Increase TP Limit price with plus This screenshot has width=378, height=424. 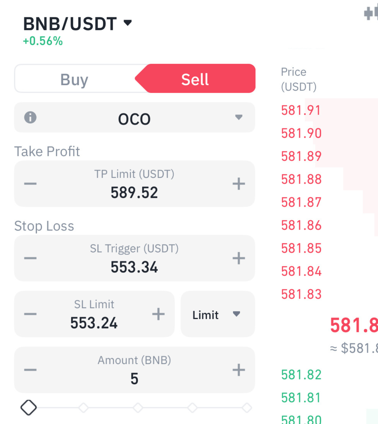pos(239,184)
